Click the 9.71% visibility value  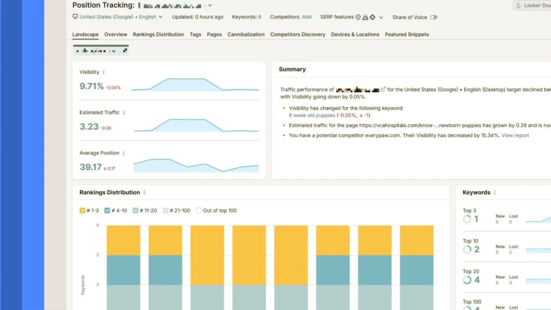coord(91,86)
